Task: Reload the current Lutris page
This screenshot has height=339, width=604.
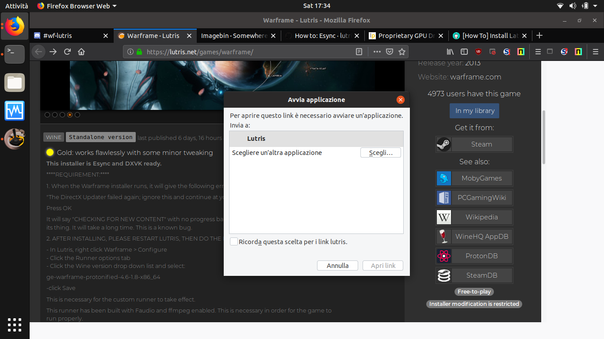Action: pos(67,52)
